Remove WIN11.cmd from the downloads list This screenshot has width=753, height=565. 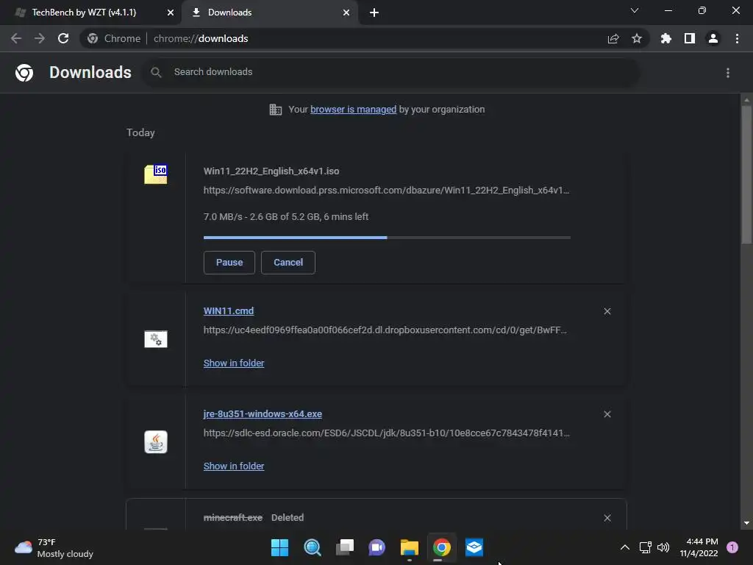point(607,311)
